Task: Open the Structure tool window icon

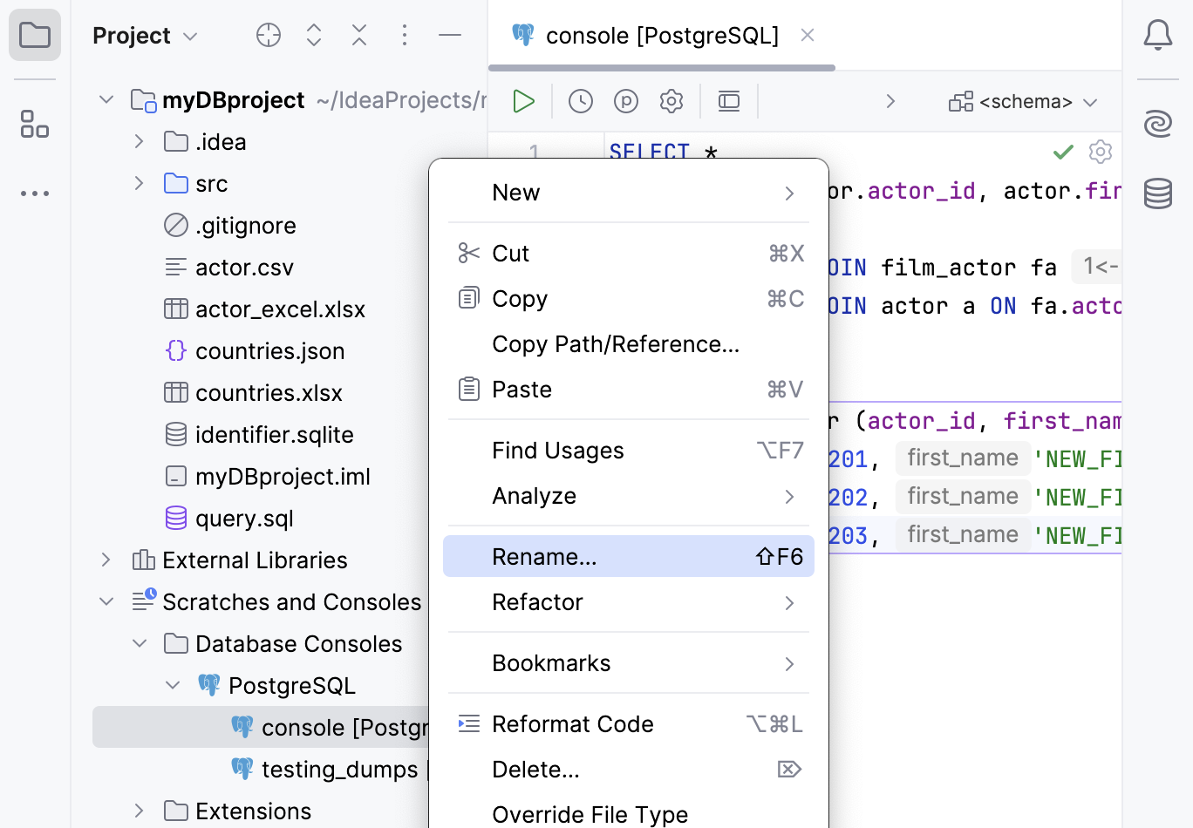Action: pos(35,125)
